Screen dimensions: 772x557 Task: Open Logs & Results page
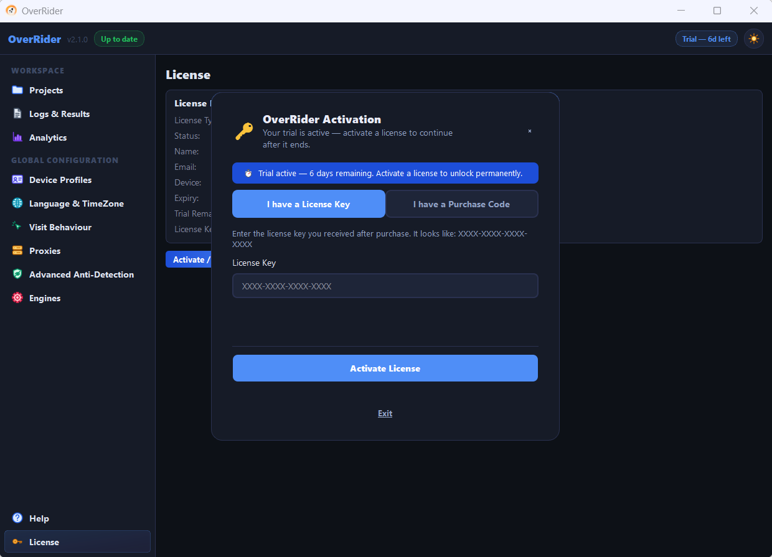pyautogui.click(x=77, y=114)
